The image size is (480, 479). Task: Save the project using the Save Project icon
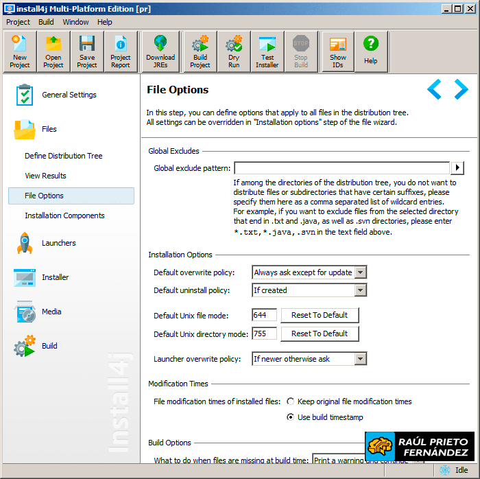click(87, 51)
